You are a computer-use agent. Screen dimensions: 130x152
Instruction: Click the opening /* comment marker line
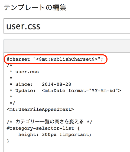[x=9, y=65]
